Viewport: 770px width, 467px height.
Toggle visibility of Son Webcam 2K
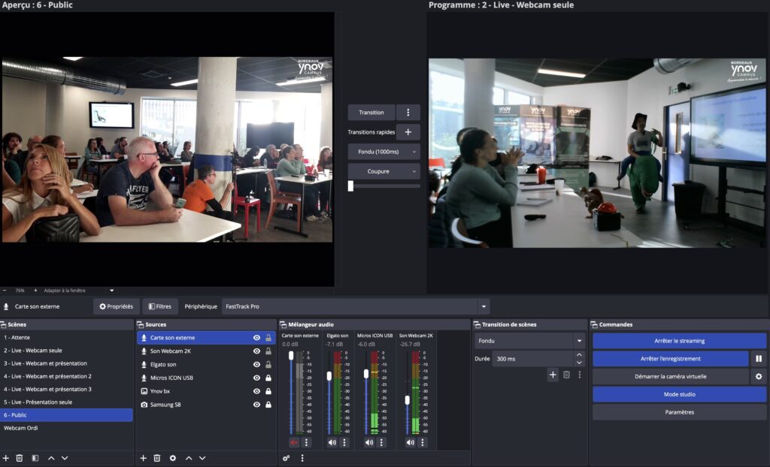pyautogui.click(x=256, y=351)
